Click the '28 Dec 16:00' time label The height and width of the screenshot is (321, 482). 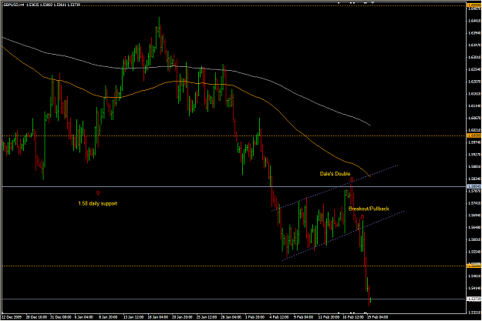click(36, 316)
